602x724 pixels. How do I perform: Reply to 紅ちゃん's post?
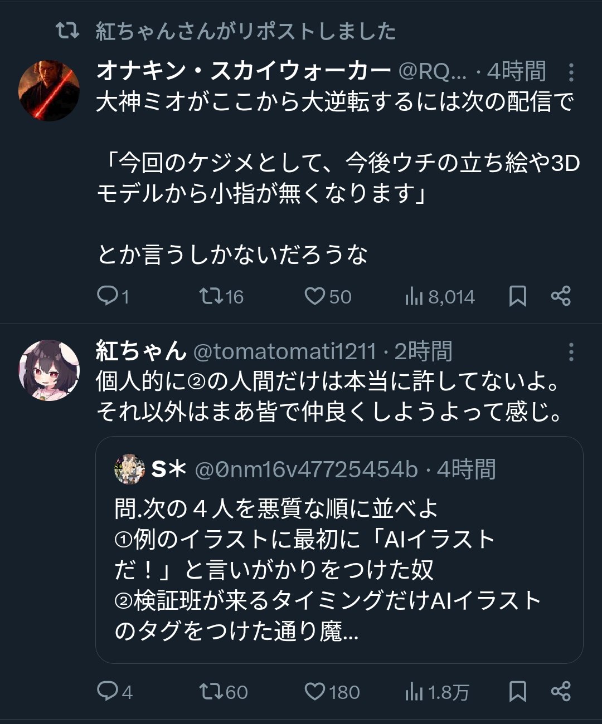coord(106,691)
